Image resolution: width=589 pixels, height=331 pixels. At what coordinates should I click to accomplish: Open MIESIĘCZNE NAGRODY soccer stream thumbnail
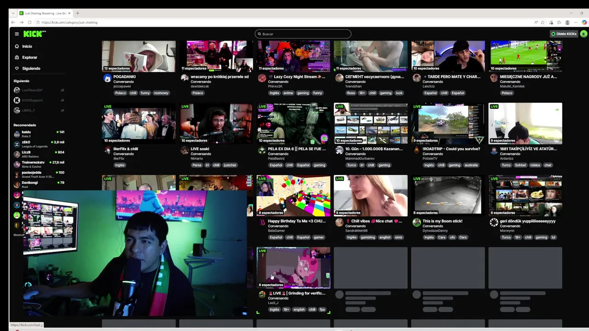pos(525,56)
